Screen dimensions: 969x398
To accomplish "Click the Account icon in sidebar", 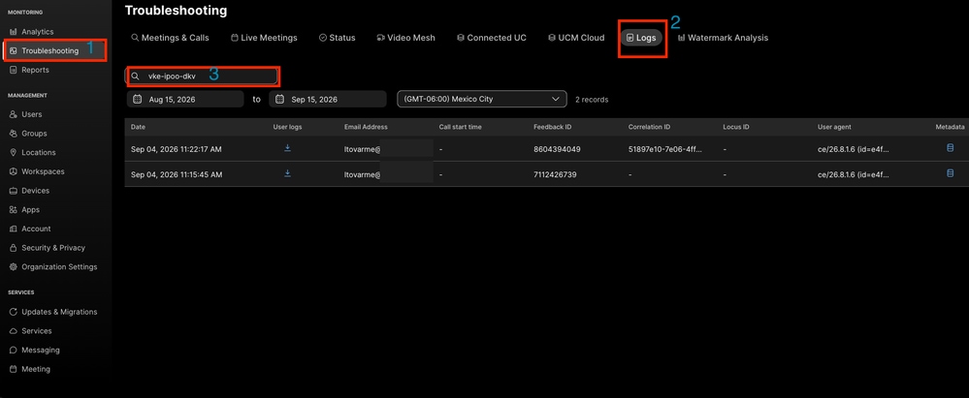I will [x=13, y=229].
